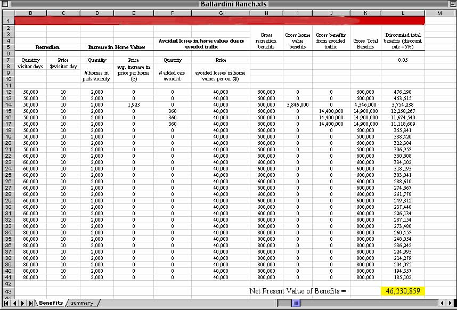The height and width of the screenshot is (310, 457).
Task: Click the cell showing 3,846,000
Action: [x=297, y=105]
